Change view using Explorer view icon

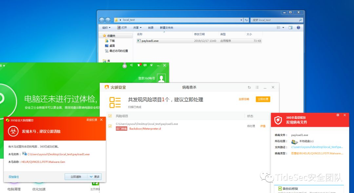278,28
